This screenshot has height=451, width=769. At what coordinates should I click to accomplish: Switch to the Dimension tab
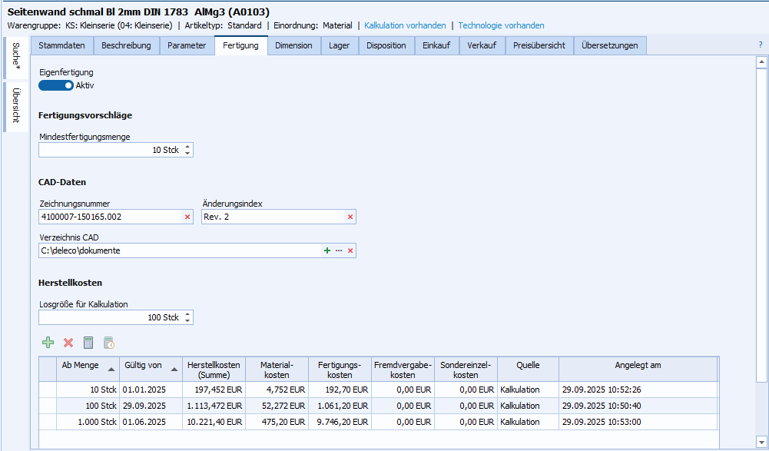pyautogui.click(x=293, y=45)
